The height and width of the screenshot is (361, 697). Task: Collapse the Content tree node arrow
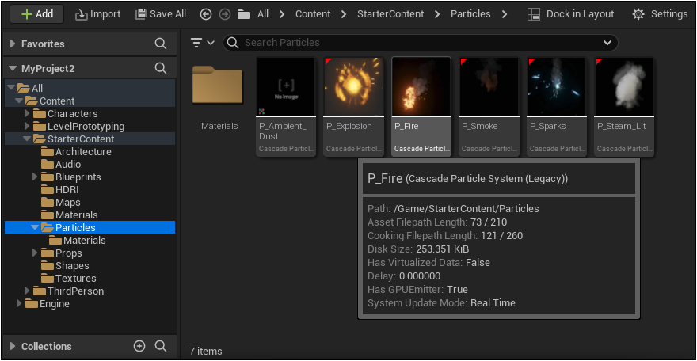pyautogui.click(x=19, y=101)
